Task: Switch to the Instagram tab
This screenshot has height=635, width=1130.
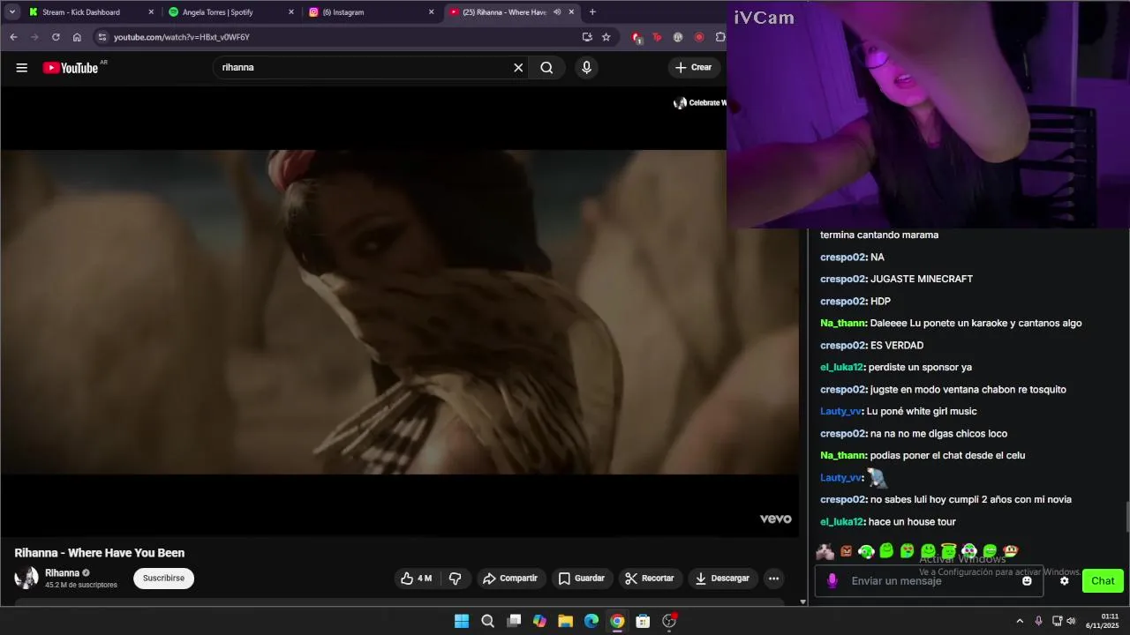Action: coord(371,12)
